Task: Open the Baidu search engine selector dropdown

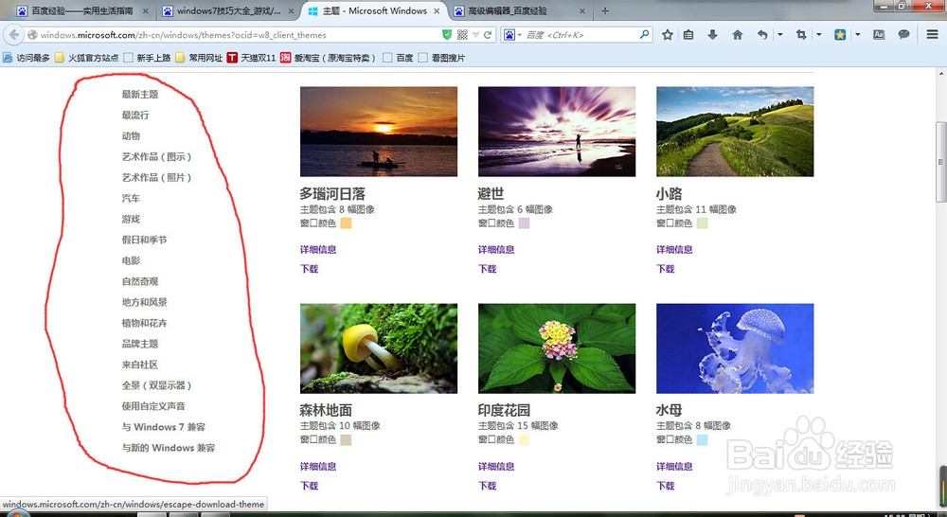Action: 512,35
